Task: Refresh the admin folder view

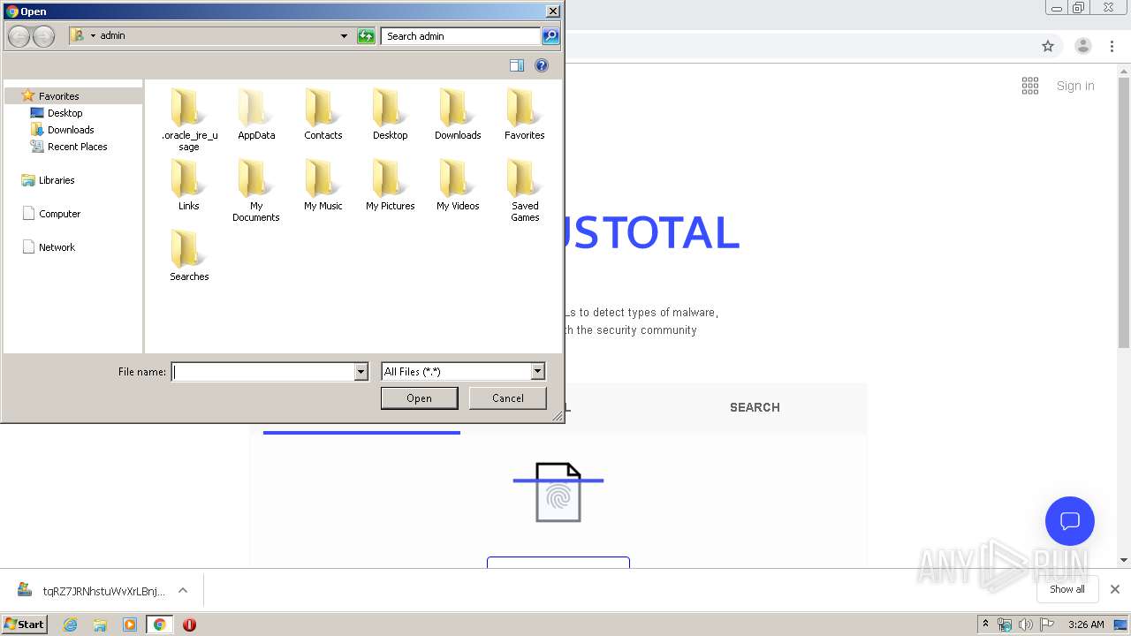Action: (366, 36)
